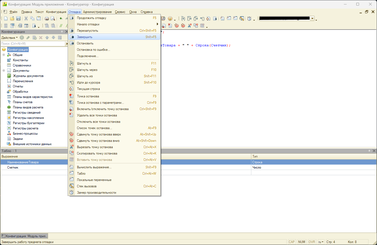
Task: Click the Copy breakpoint toolbar icon
Action: 196,26
